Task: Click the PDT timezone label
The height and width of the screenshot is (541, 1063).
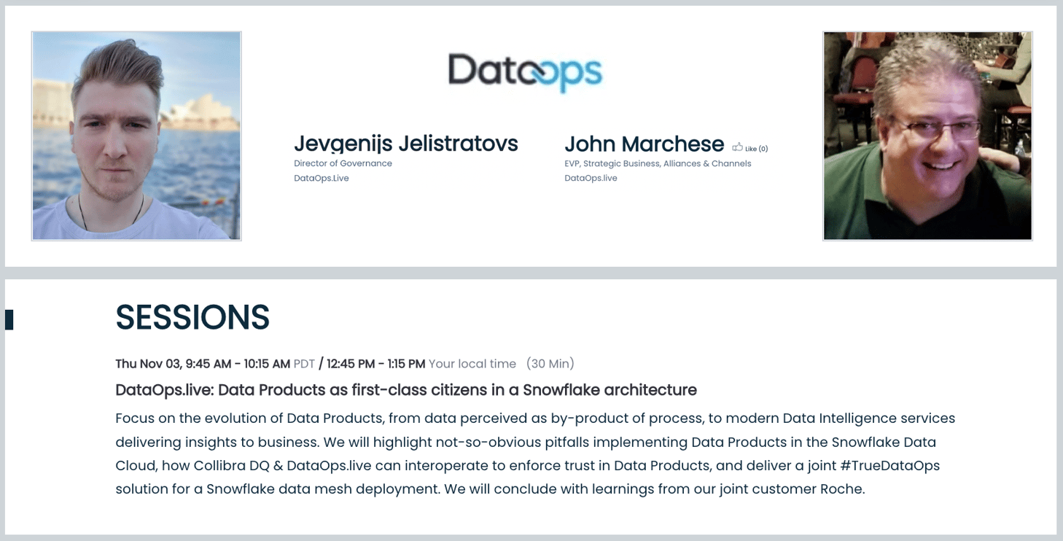Action: pyautogui.click(x=303, y=363)
